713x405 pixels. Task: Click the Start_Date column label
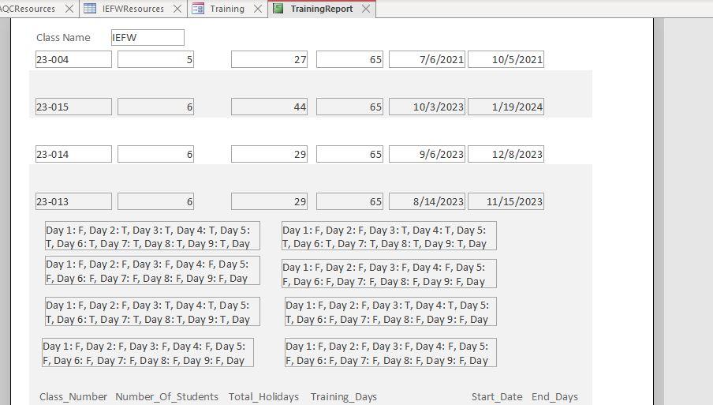point(497,397)
